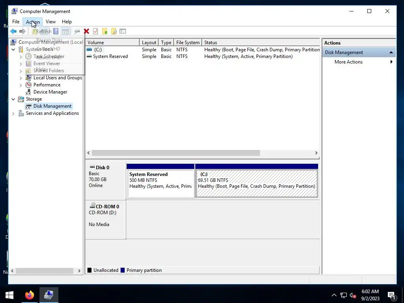This screenshot has height=303, width=404.
Task: Click the Services and Applications icon
Action: pyautogui.click(x=21, y=113)
